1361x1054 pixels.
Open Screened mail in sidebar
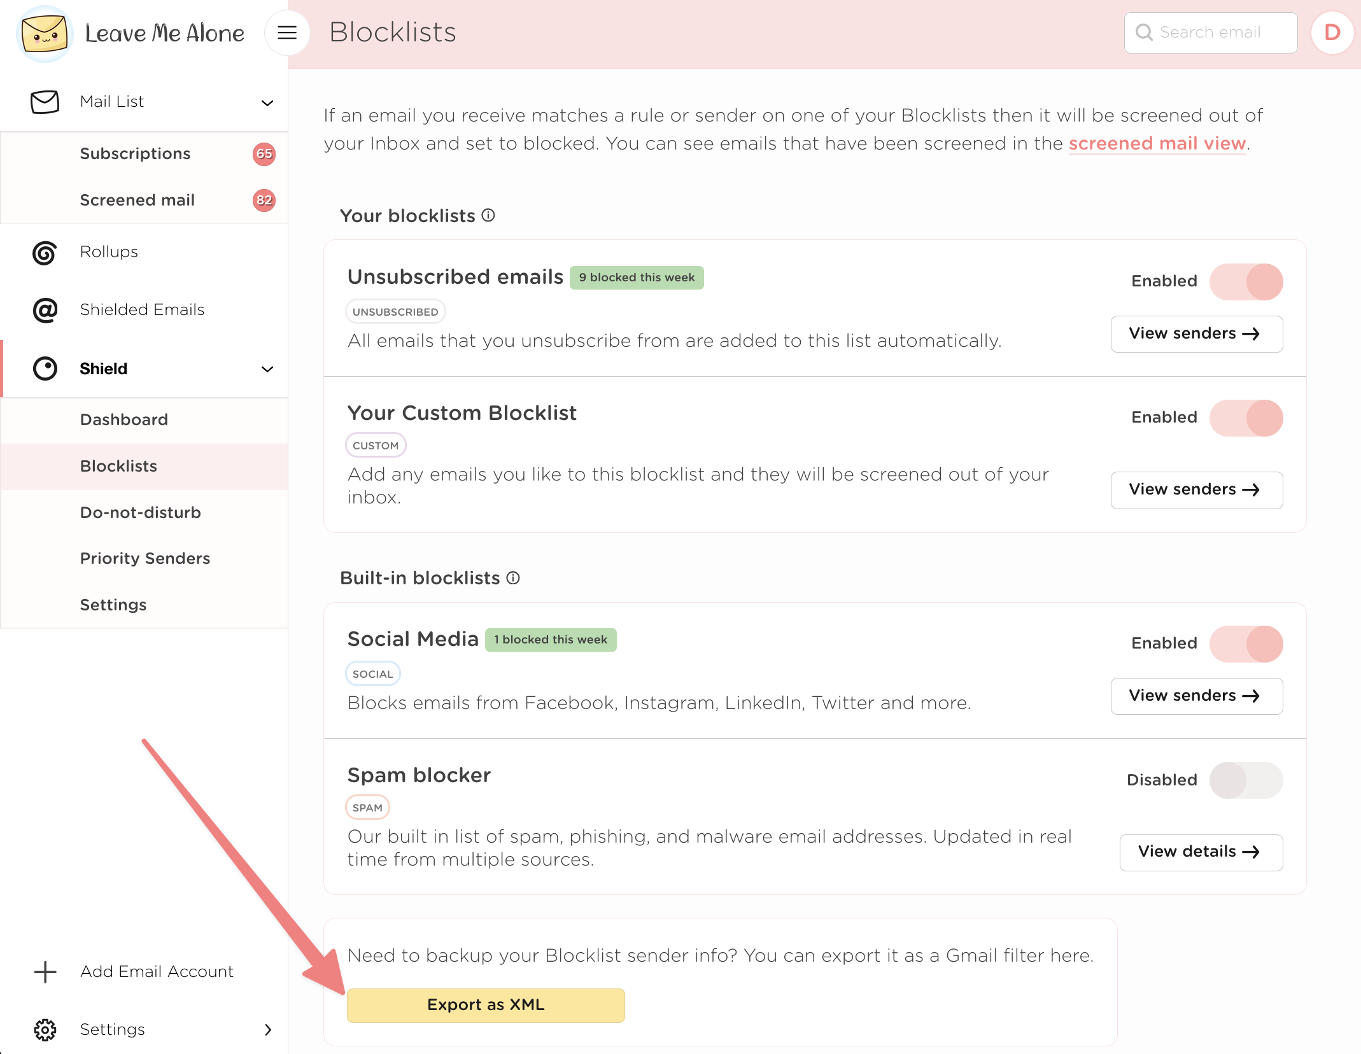tap(137, 200)
